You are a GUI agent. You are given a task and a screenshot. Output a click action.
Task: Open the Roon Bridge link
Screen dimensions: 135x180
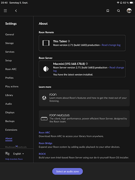(x=45, y=143)
